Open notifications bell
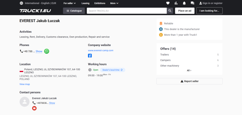The height and width of the screenshot is (115, 242). coord(184,3)
